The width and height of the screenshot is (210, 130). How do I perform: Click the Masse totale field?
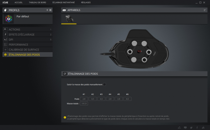click(x=84, y=104)
